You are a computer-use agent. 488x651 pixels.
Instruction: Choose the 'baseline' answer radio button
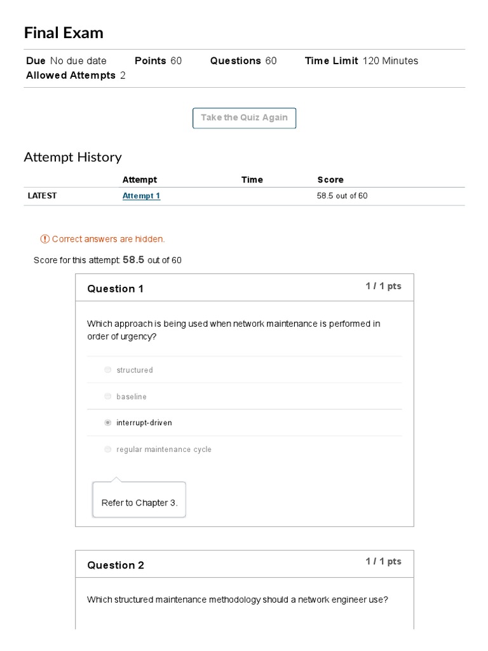108,397
